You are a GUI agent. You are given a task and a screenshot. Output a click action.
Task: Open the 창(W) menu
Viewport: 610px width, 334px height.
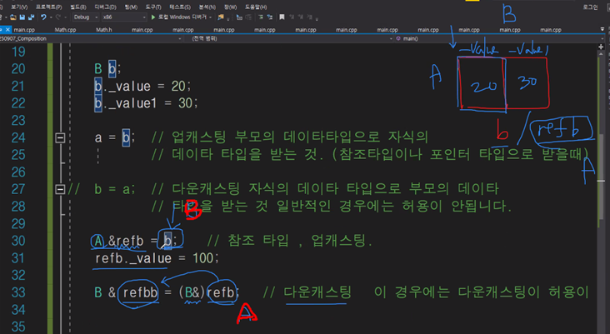[x=230, y=7]
